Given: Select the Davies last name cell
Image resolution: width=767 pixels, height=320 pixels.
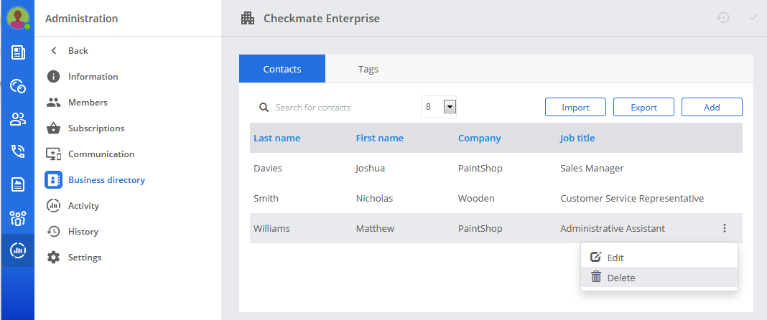Looking at the screenshot, I should point(268,169).
